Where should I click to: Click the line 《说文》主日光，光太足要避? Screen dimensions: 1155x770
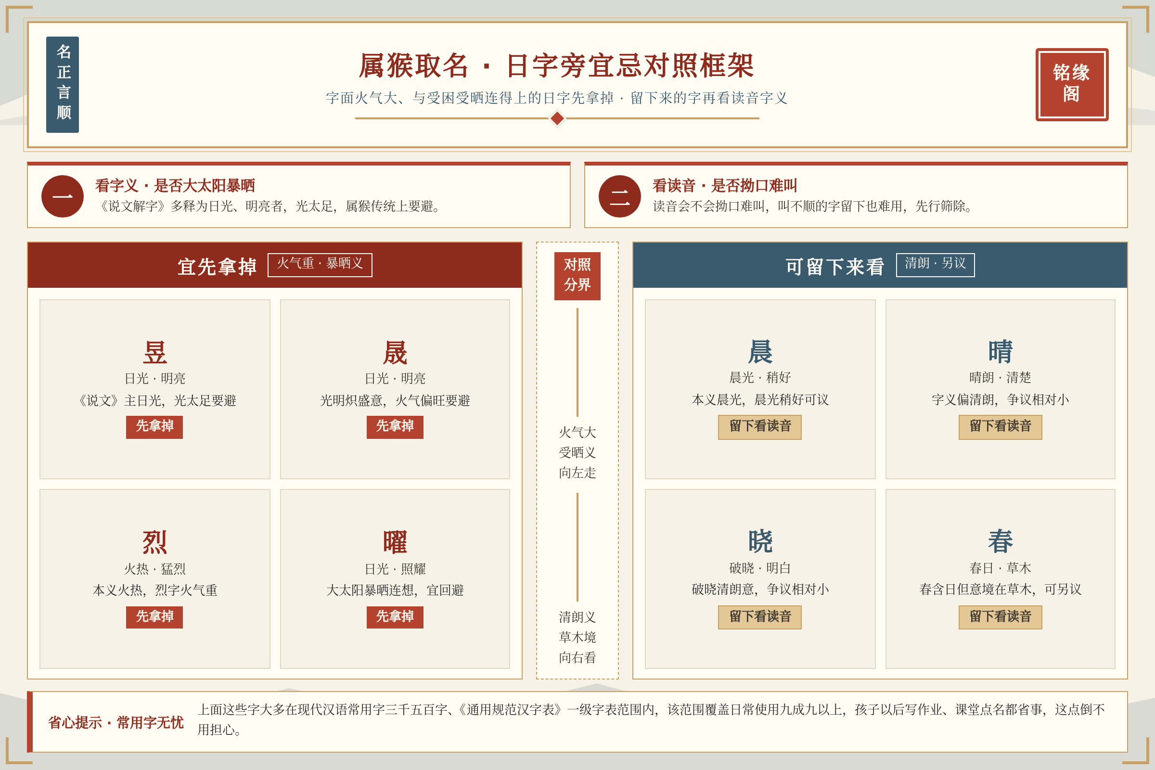point(154,400)
